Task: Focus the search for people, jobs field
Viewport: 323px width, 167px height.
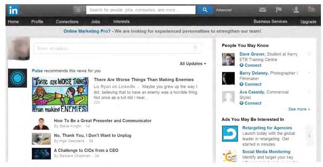Action: click(x=141, y=10)
